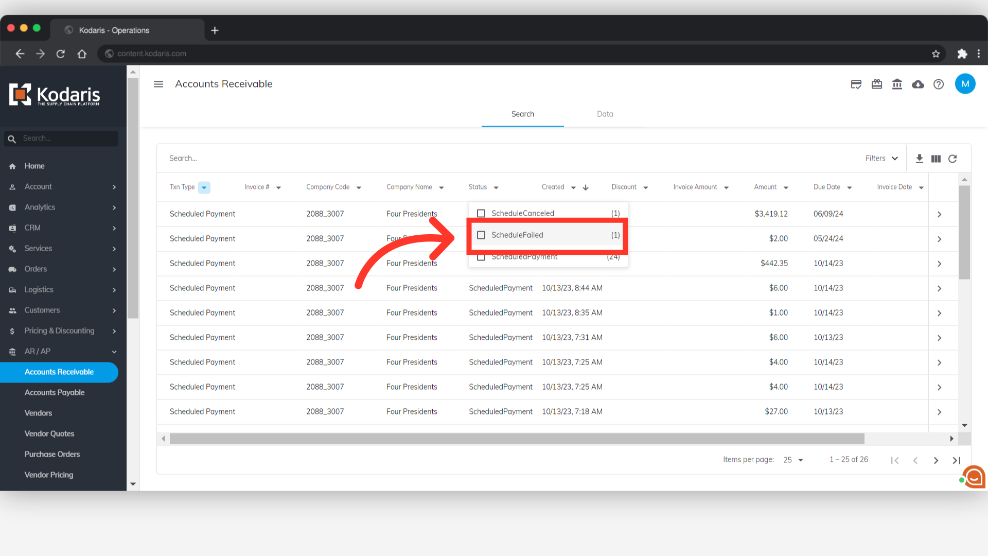The image size is (988, 556).
Task: Check the ScheduleFailed status checkbox
Action: [x=481, y=235]
